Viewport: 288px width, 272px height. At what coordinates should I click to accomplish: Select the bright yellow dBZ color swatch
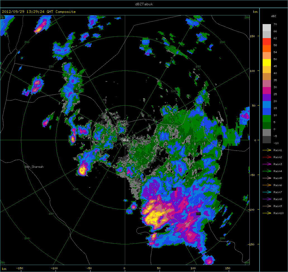point(267,62)
